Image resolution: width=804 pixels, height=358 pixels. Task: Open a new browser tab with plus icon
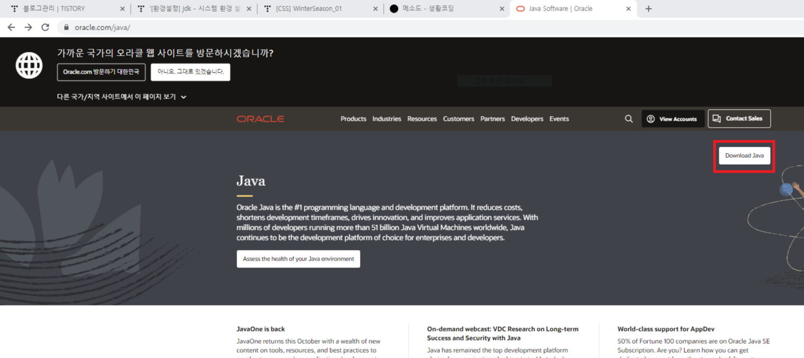648,8
